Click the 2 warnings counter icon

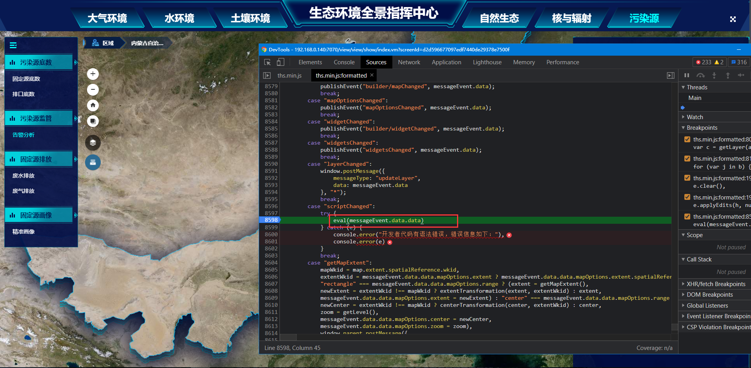[719, 62]
